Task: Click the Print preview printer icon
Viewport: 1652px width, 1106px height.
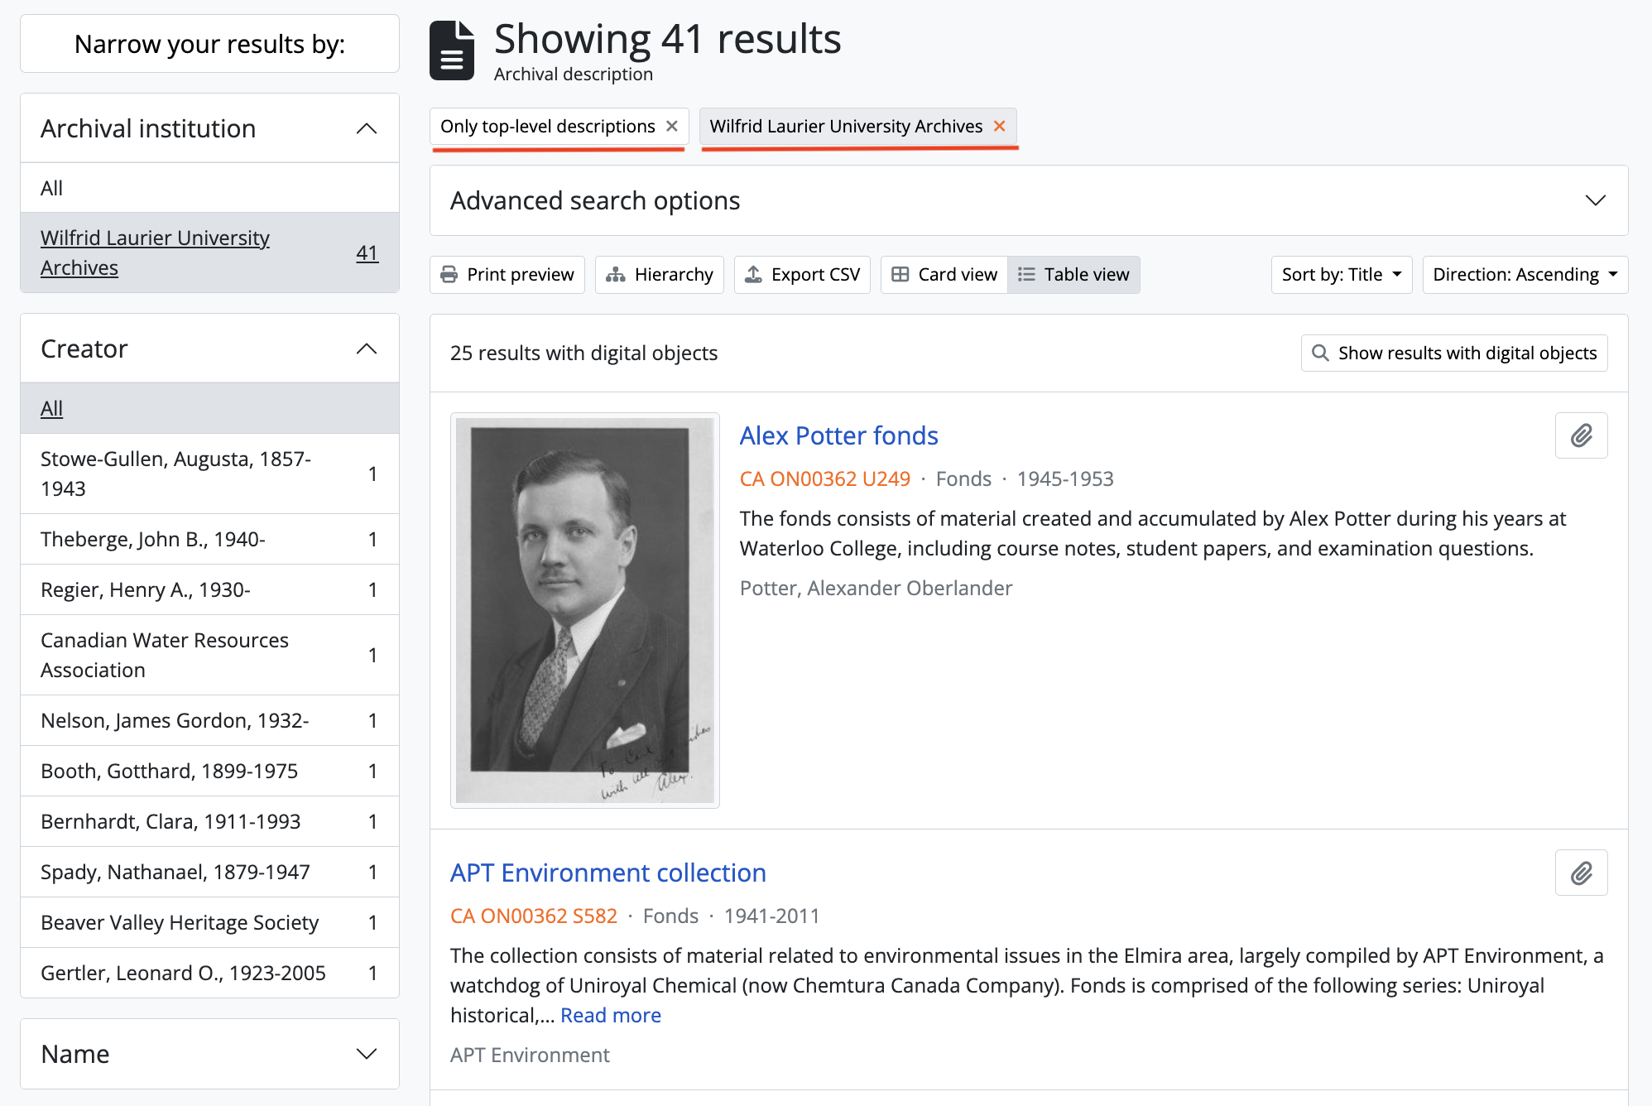Action: [x=449, y=274]
